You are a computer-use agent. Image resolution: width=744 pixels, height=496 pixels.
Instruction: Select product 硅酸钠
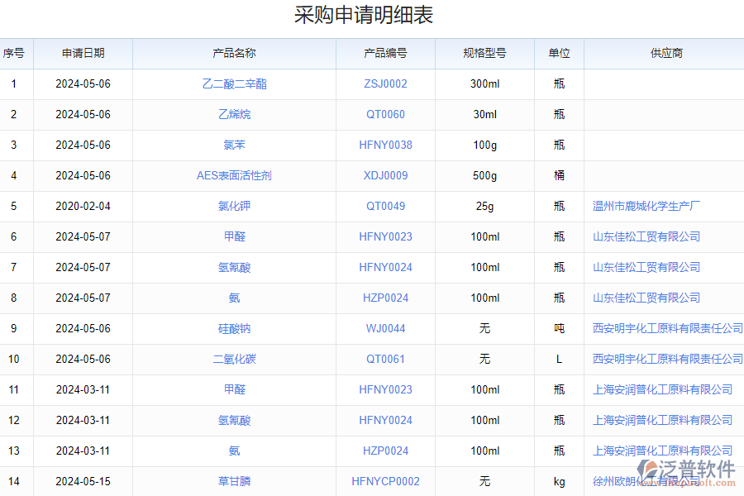click(x=234, y=328)
